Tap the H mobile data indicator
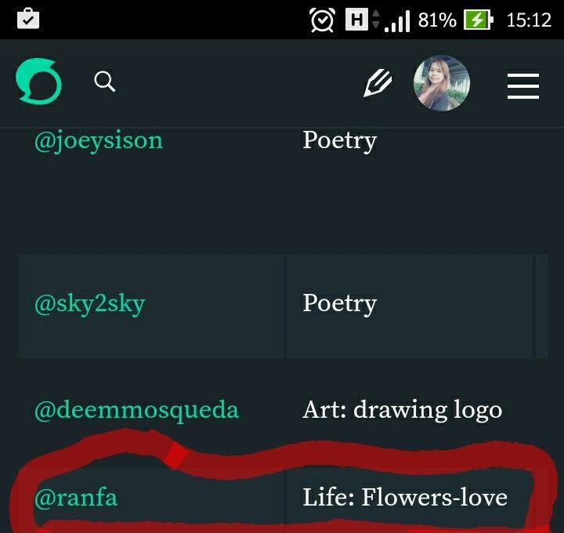Screen dimensions: 564x533 click(x=358, y=20)
